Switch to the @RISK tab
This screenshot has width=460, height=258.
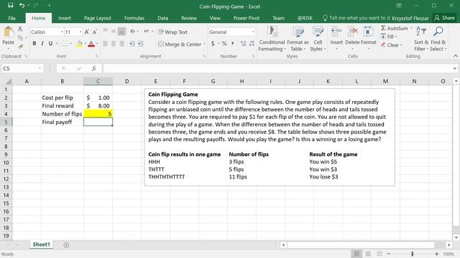click(305, 18)
